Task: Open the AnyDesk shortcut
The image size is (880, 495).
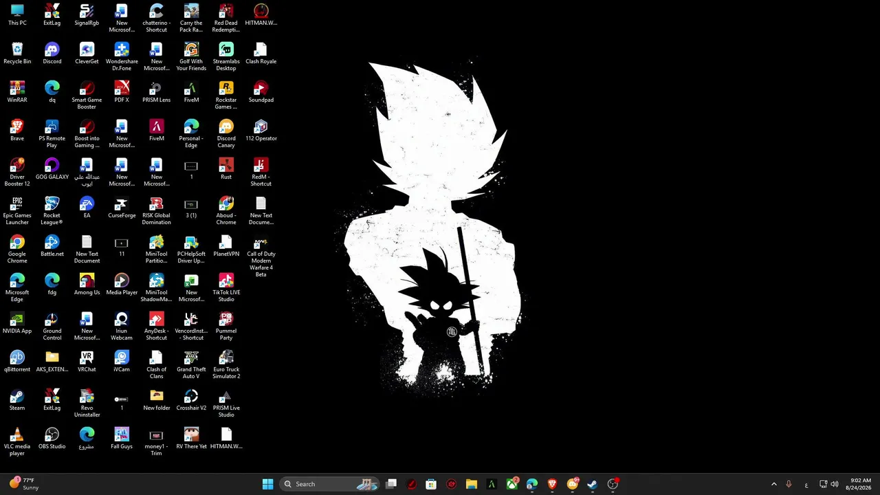Action: [156, 327]
